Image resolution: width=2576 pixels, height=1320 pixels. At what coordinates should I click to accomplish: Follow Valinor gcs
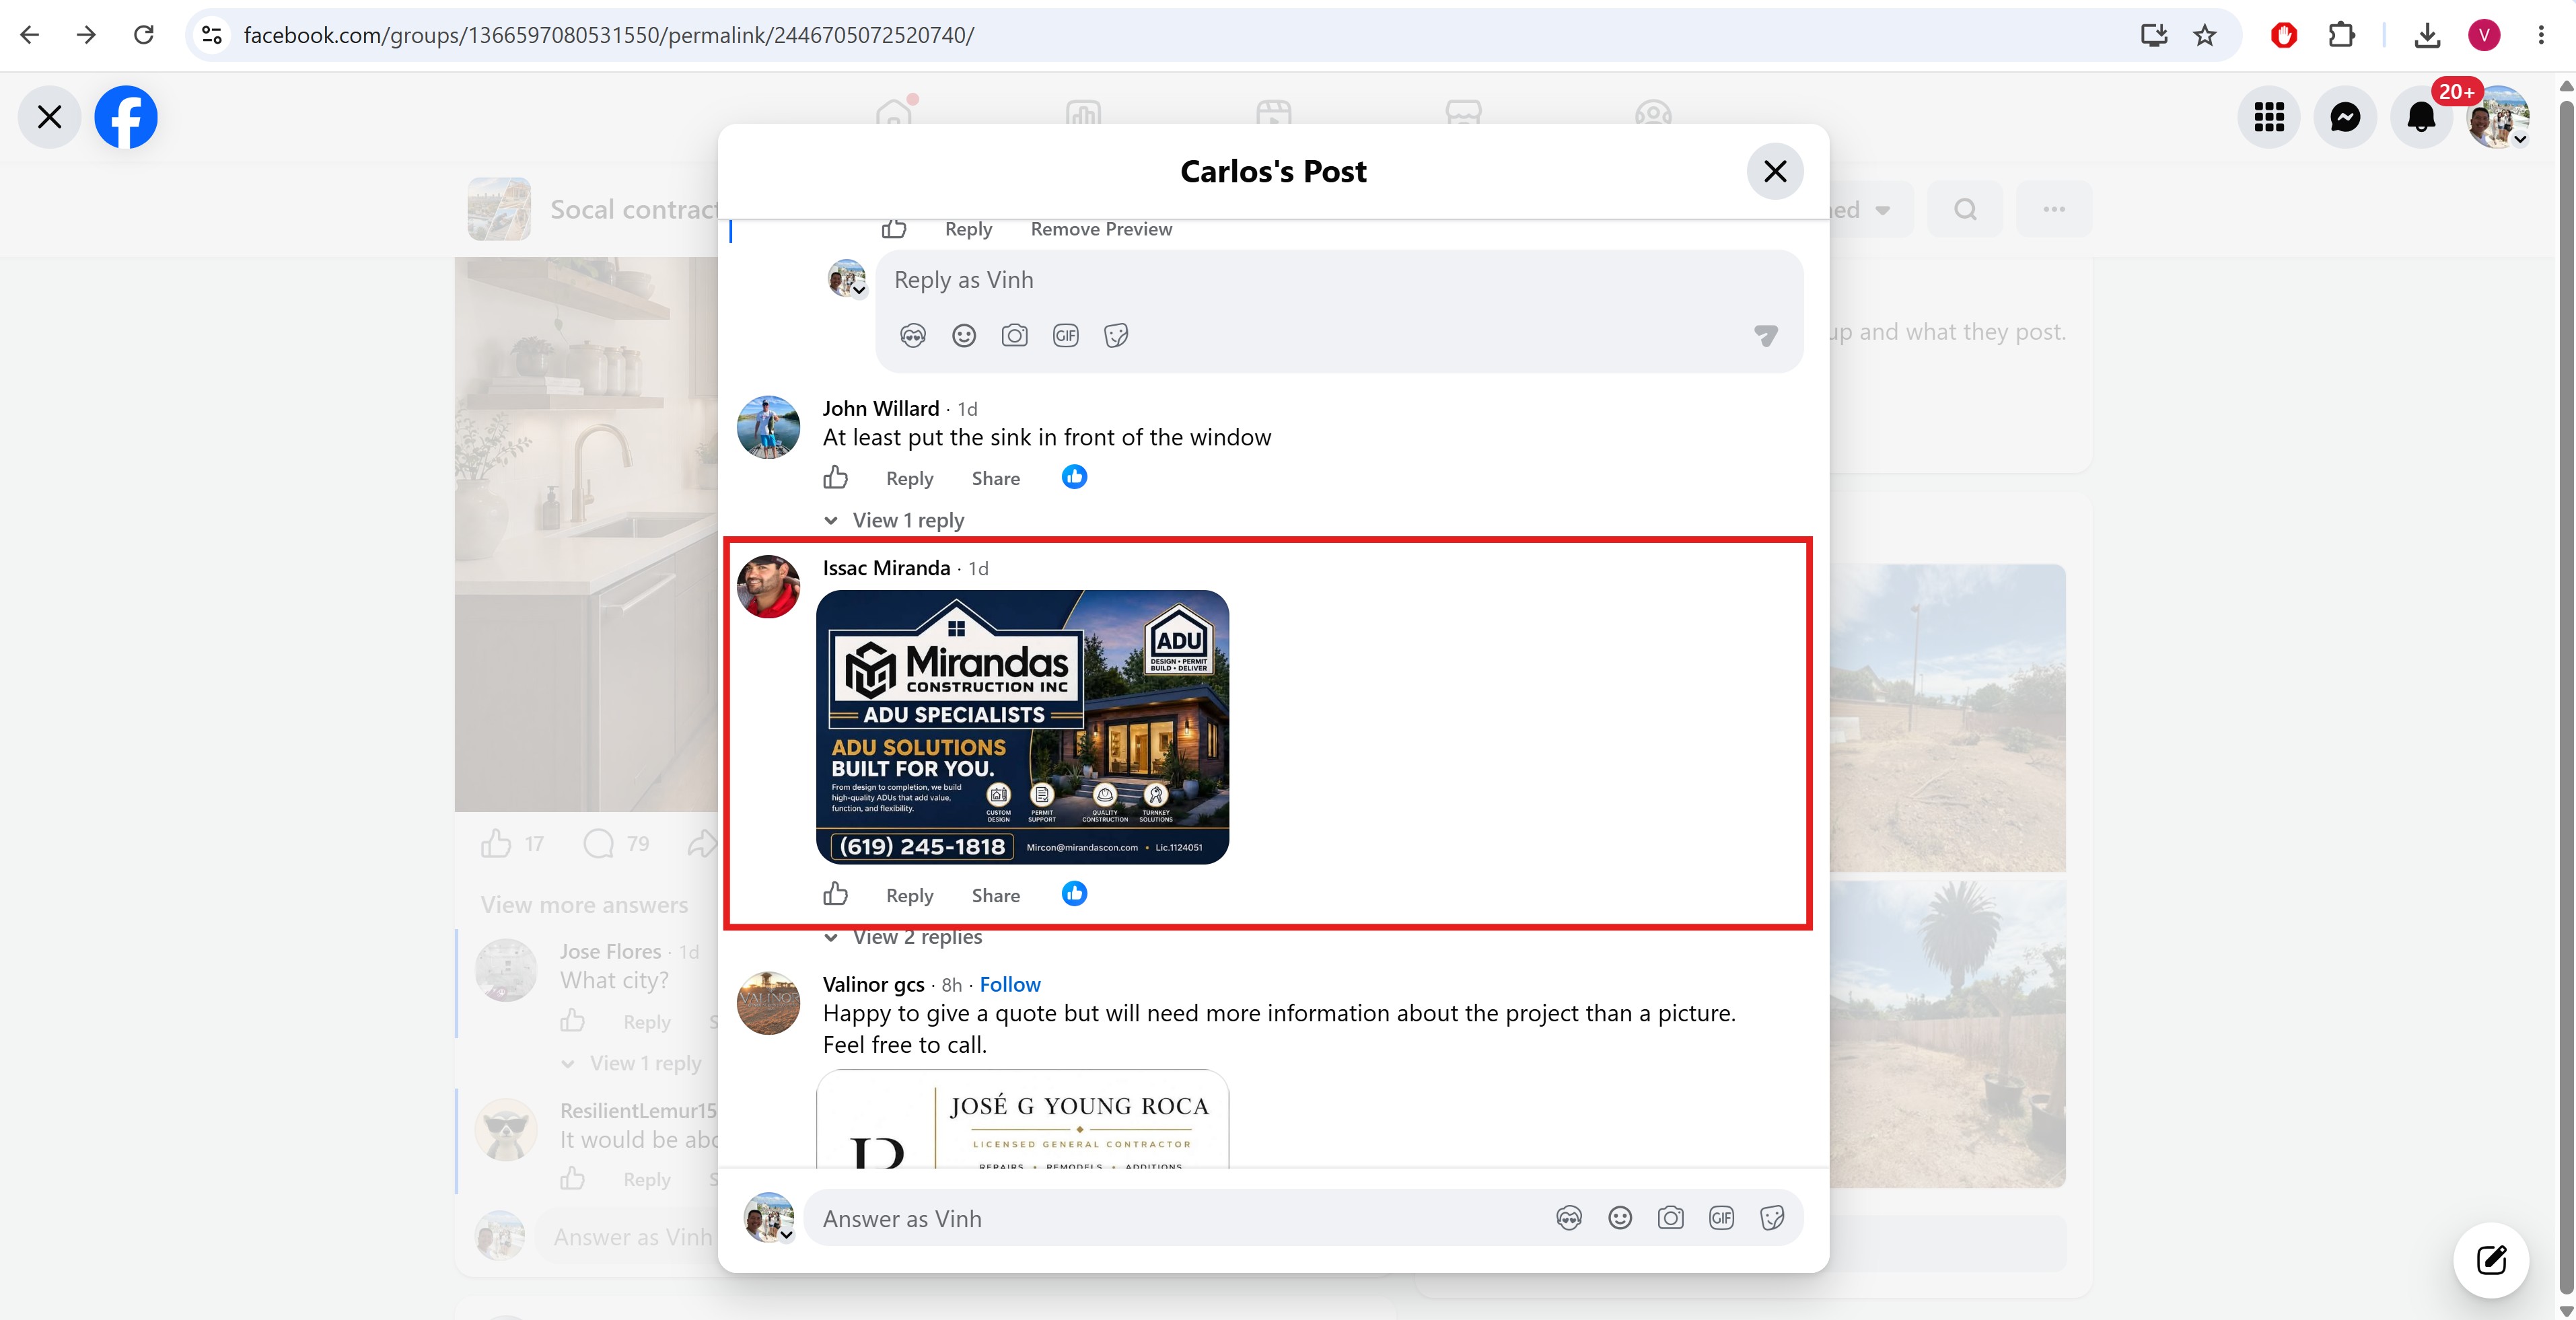click(x=1010, y=985)
